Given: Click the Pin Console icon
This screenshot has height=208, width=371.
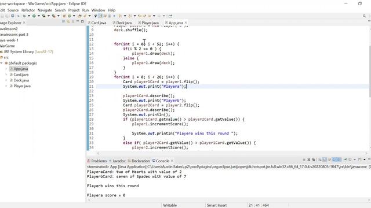Looking at the screenshot, I should pyautogui.click(x=345, y=159).
